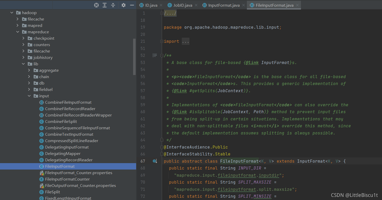The width and height of the screenshot is (382, 200).
Task: Expand the folded import block
Action: [x=162, y=41]
